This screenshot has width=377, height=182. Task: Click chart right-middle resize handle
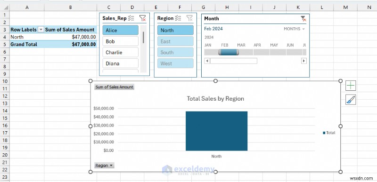pos(340,126)
